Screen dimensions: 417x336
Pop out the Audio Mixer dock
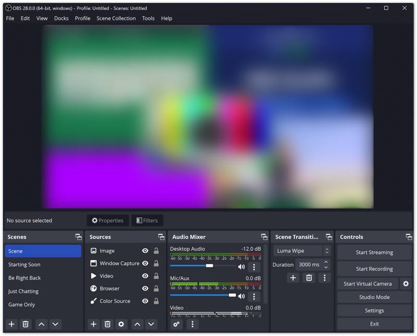pos(264,237)
